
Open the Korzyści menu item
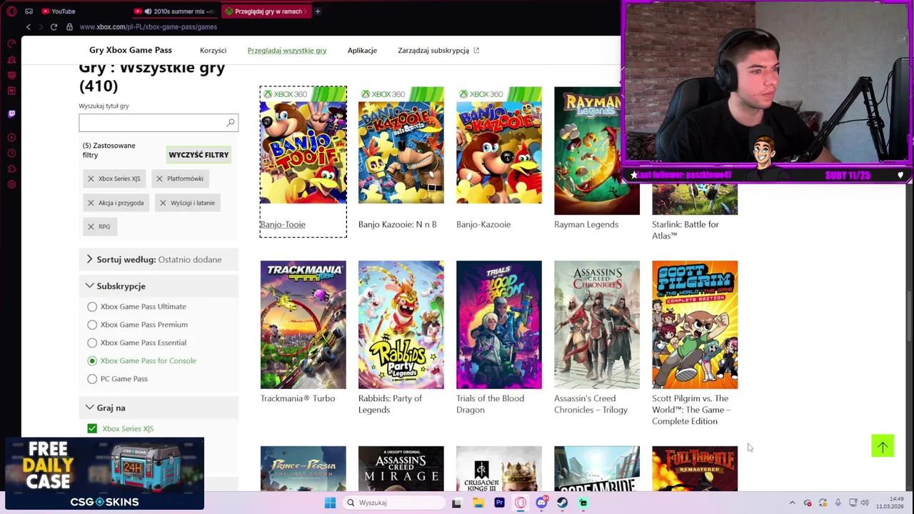pos(213,51)
